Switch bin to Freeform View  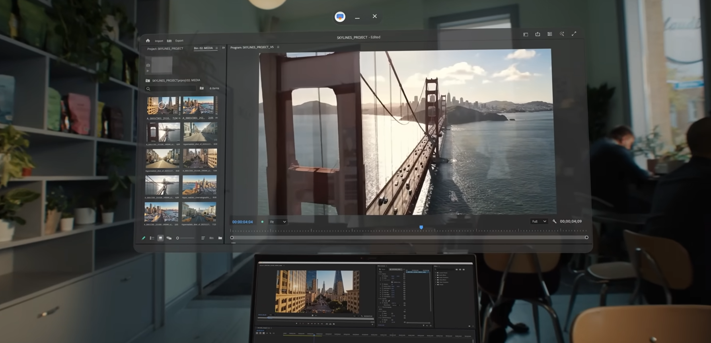pyautogui.click(x=169, y=238)
